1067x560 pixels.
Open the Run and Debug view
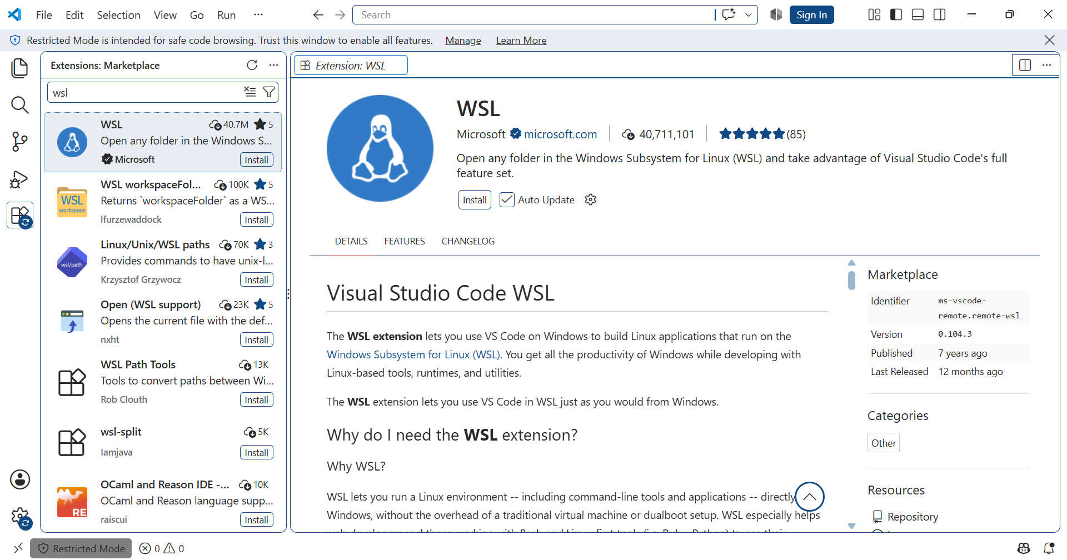pyautogui.click(x=20, y=179)
